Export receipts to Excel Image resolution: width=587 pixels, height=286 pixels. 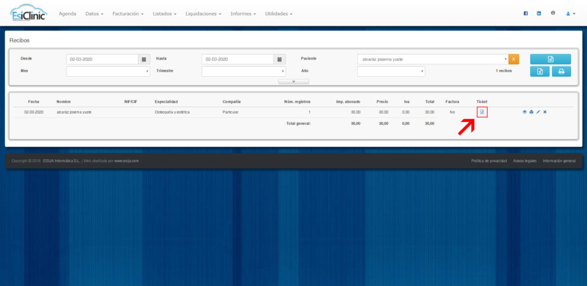(540, 72)
